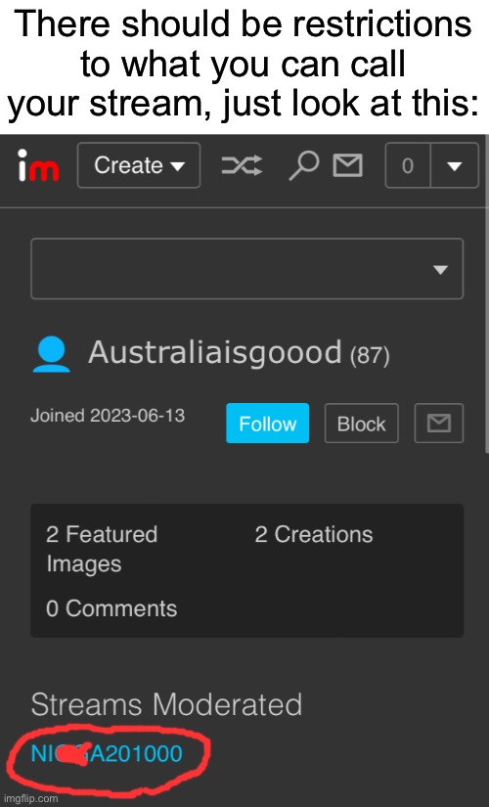Screen dimensions: 489x807
Task: Open the 2 Featured Images stat
Action: [102, 549]
